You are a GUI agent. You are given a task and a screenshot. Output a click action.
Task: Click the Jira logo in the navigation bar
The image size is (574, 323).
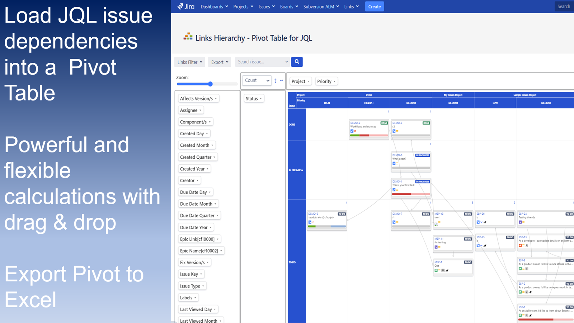click(186, 6)
